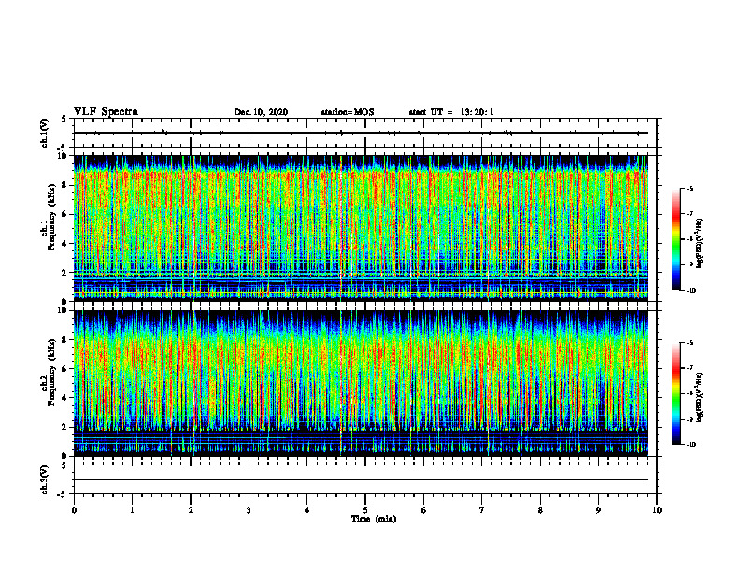This screenshot has height=572, width=740.
Task: Click the ch.3 voltage waveform trace
Action: pyautogui.click(x=361, y=479)
